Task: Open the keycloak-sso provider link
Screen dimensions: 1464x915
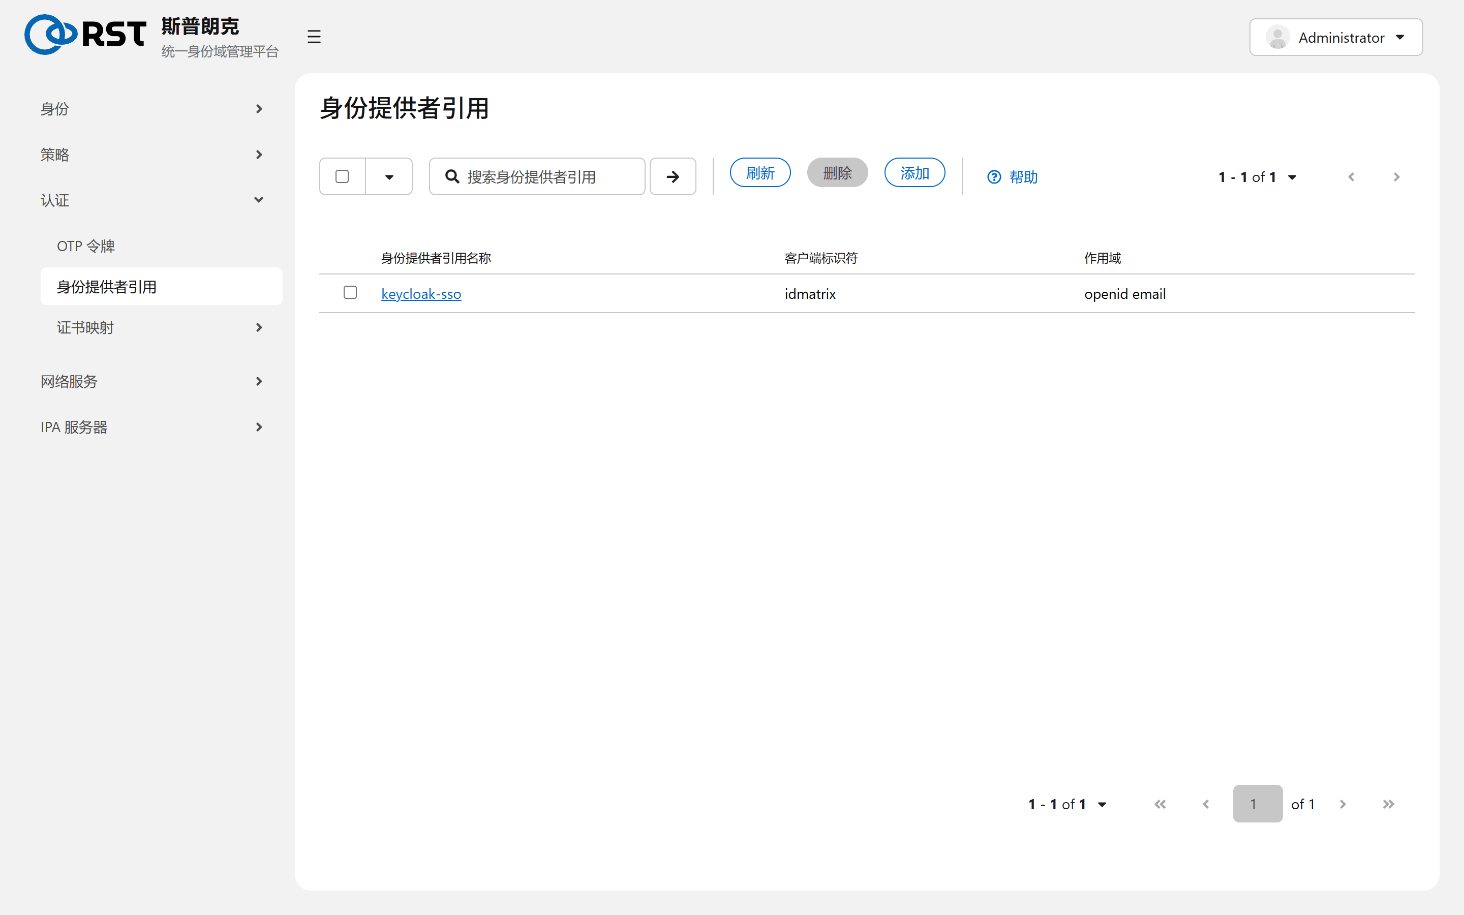Action: (x=421, y=294)
